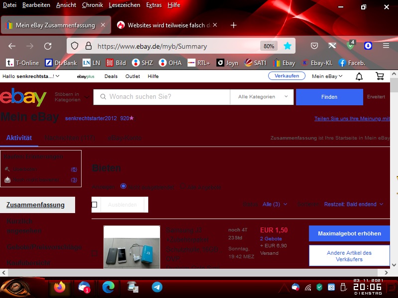Tick the select-all checkbox beside Ausblenden
Image resolution: width=398 pixels, height=298 pixels.
click(95, 205)
